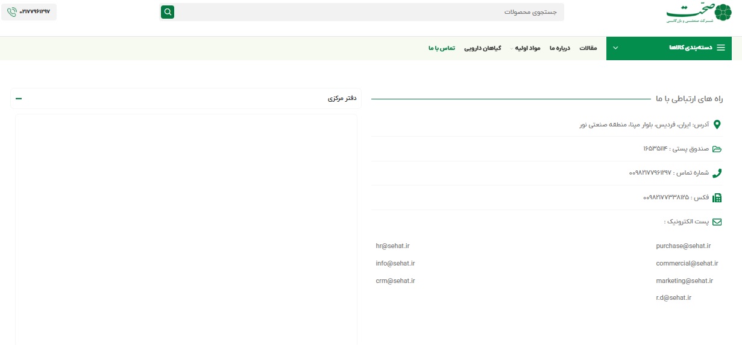The image size is (742, 345).
Task: Click the commercial@sehat.ir email
Action: tap(687, 263)
